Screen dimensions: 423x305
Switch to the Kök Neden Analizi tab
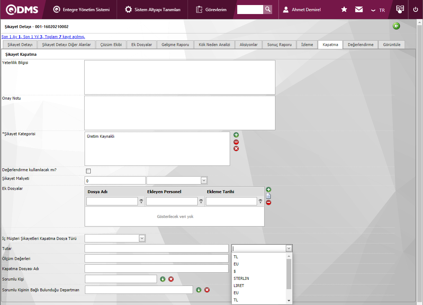click(x=214, y=45)
